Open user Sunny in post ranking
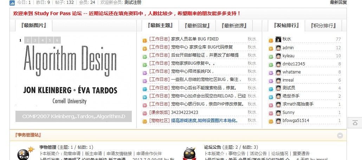 coord(288,113)
